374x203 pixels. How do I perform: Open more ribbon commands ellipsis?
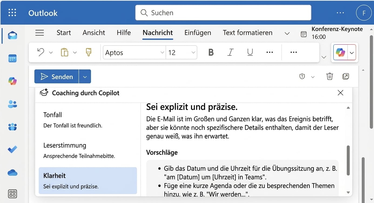click(x=294, y=52)
